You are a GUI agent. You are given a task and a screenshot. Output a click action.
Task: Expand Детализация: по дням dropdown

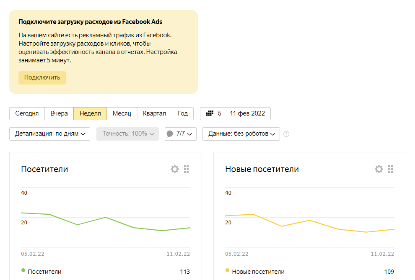[49, 134]
